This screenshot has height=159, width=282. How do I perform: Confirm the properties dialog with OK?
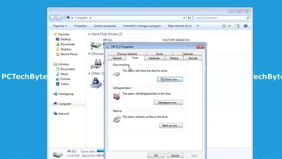(156, 155)
